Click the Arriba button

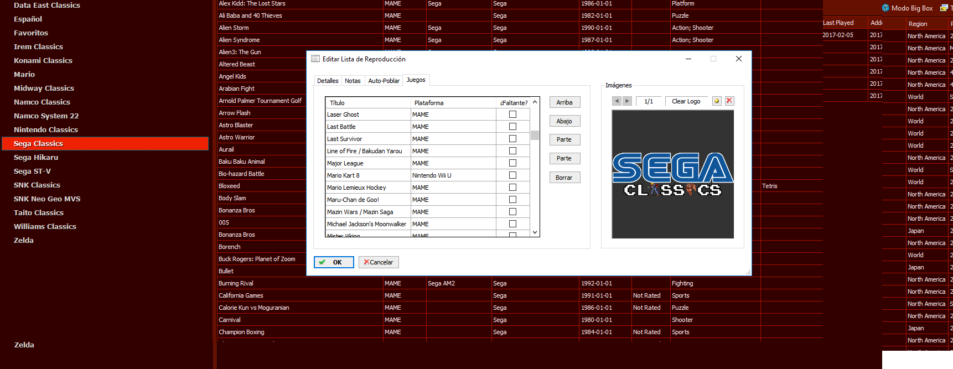click(x=564, y=102)
